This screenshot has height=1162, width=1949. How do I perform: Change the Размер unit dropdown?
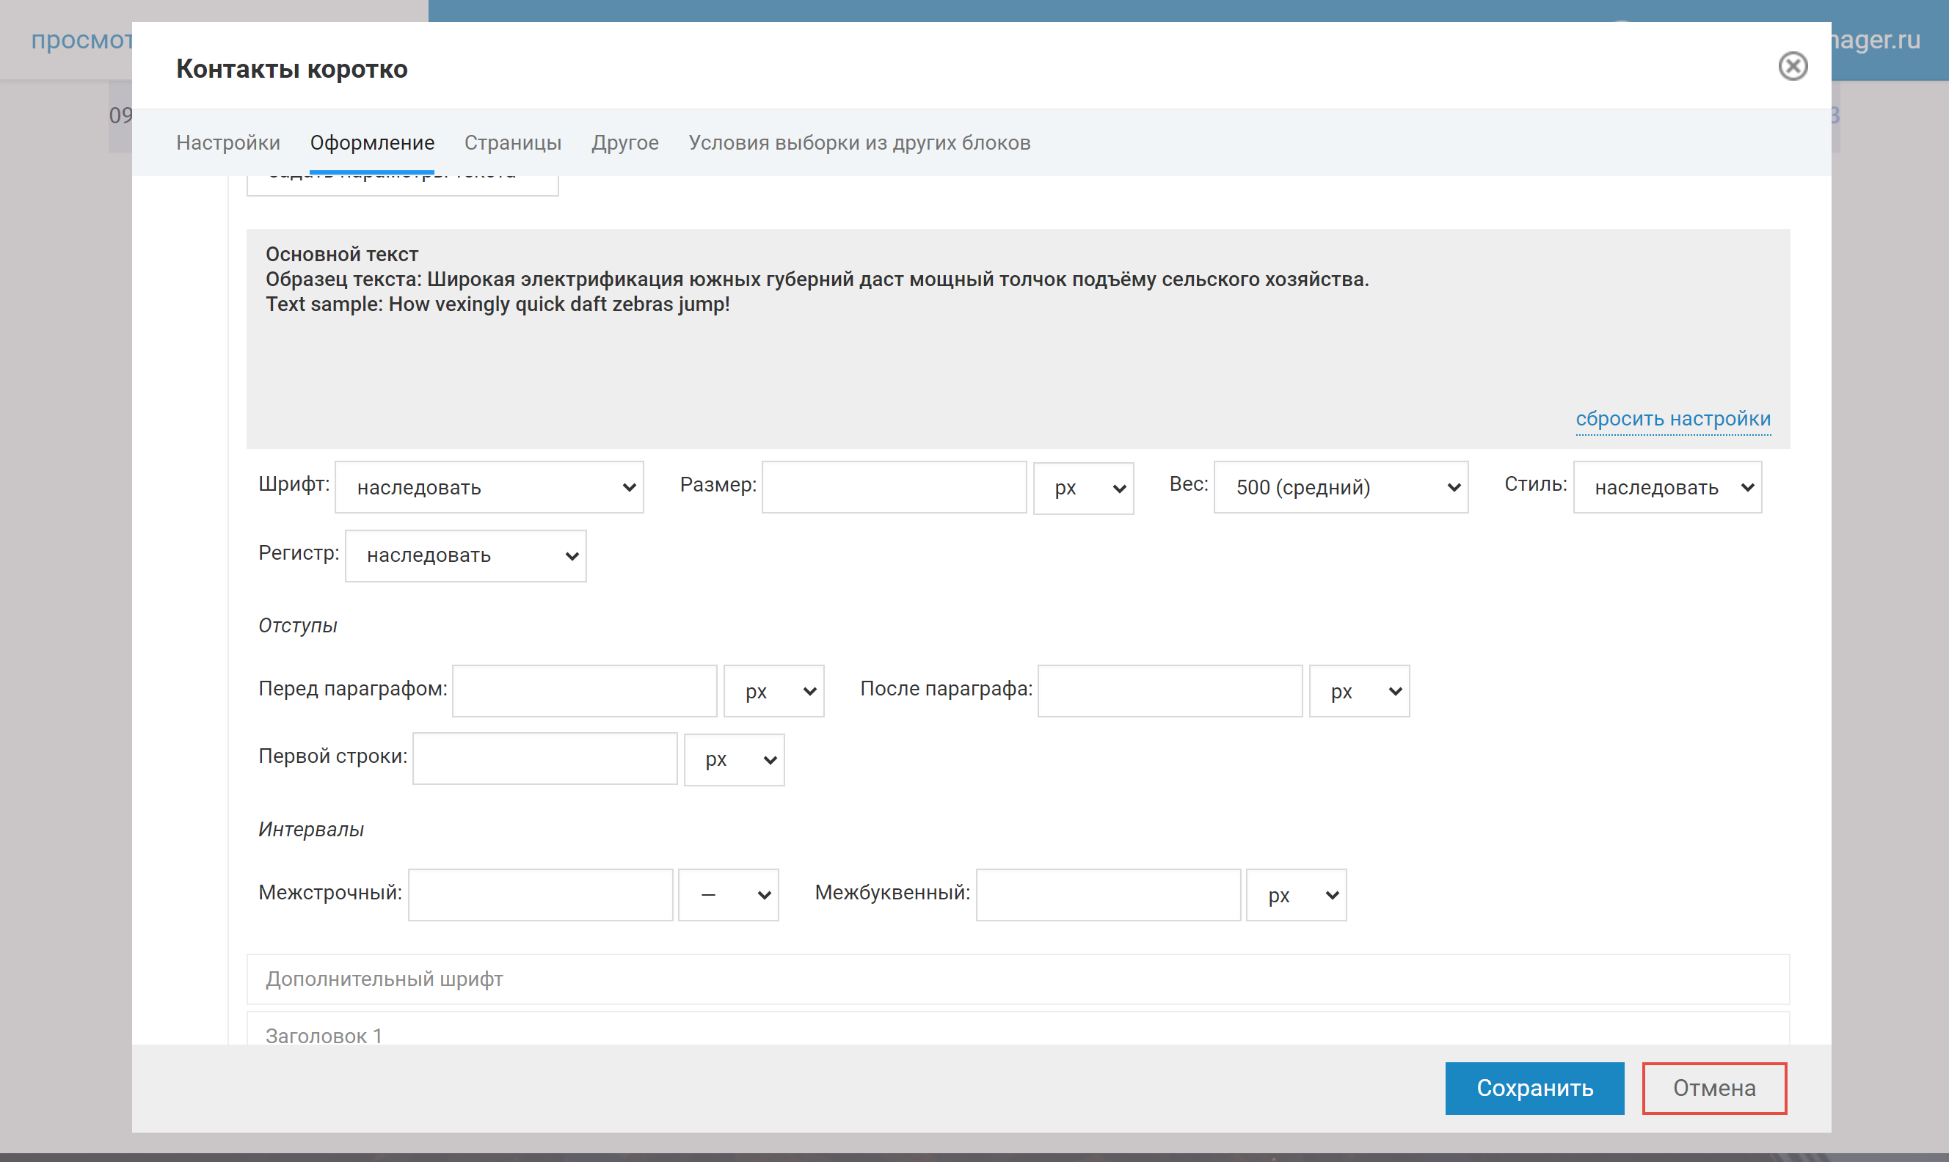[x=1083, y=487]
